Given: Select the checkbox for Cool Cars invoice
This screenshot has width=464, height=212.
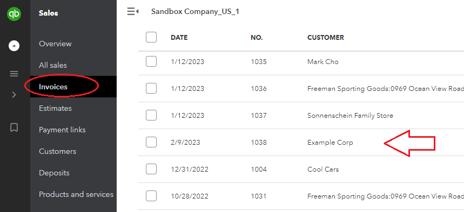Looking at the screenshot, I should pyautogui.click(x=151, y=169).
